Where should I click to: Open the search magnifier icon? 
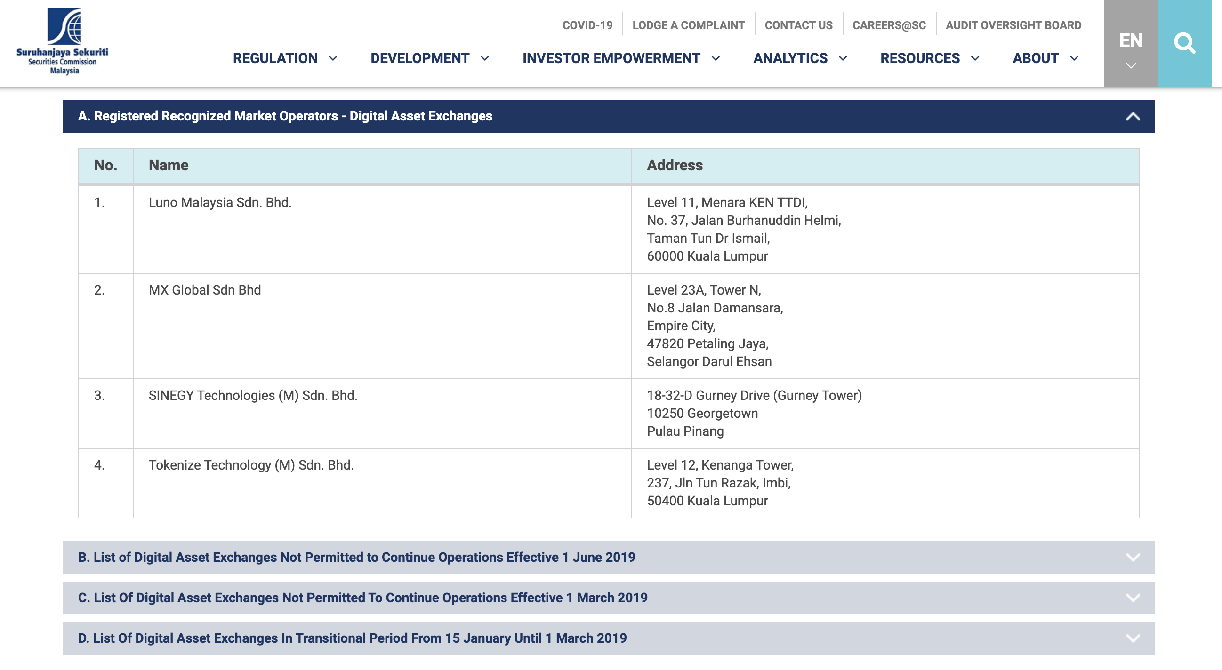[1184, 43]
